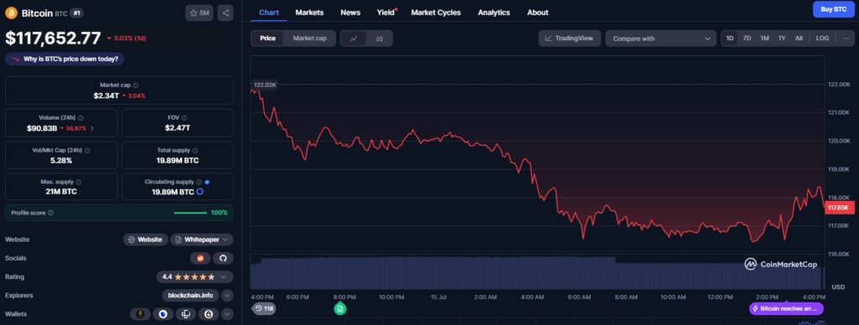Viewport: 859px width, 325px height.
Task: Open the TradingView chart button
Action: tap(570, 39)
